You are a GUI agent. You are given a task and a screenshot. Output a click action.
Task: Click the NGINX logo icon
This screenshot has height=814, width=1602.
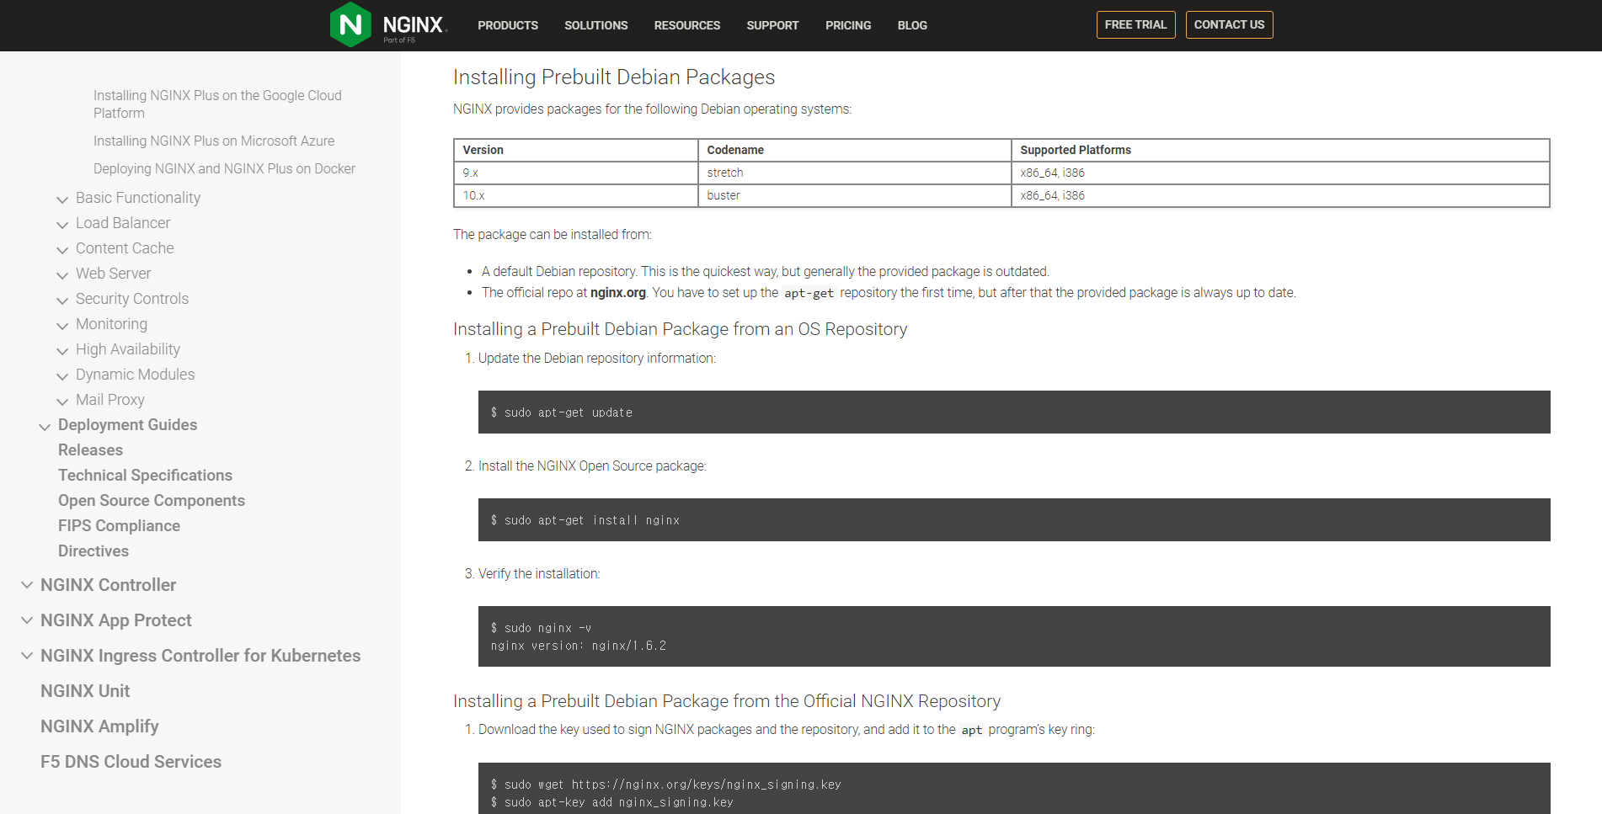(x=350, y=24)
